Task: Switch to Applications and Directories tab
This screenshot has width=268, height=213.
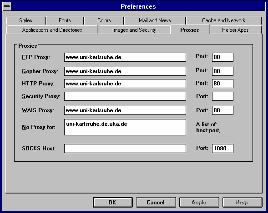Action: pyautogui.click(x=52, y=30)
